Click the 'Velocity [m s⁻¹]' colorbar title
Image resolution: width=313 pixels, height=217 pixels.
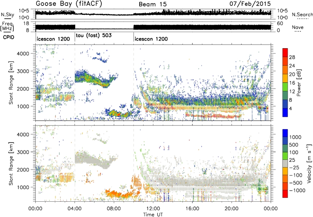[x=309, y=163]
